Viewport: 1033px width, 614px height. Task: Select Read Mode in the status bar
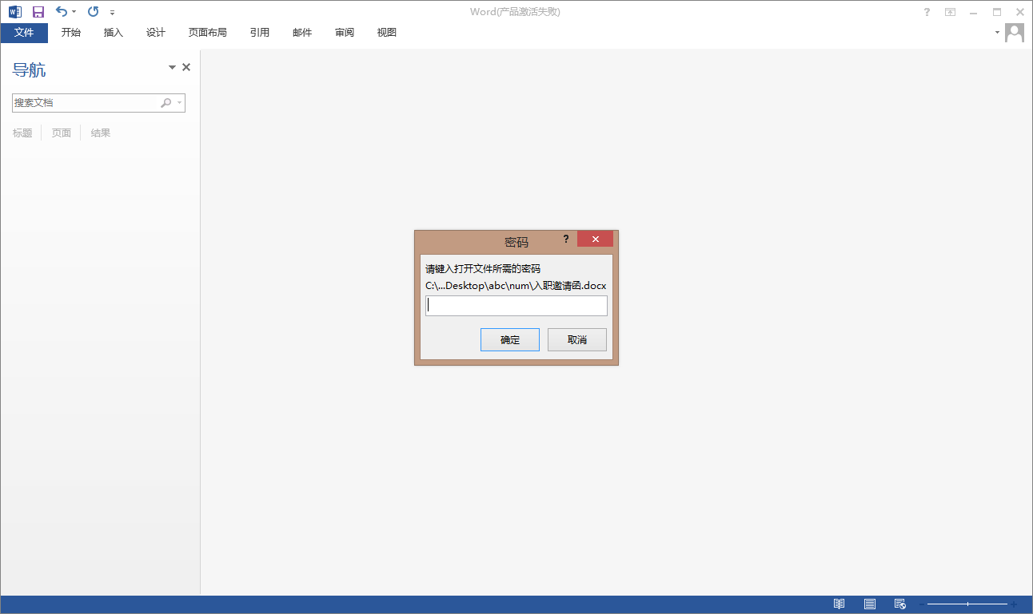click(x=840, y=604)
